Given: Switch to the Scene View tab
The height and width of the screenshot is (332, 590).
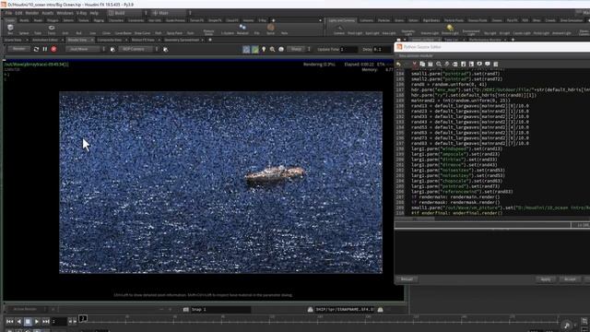Looking at the screenshot, I should tap(13, 40).
